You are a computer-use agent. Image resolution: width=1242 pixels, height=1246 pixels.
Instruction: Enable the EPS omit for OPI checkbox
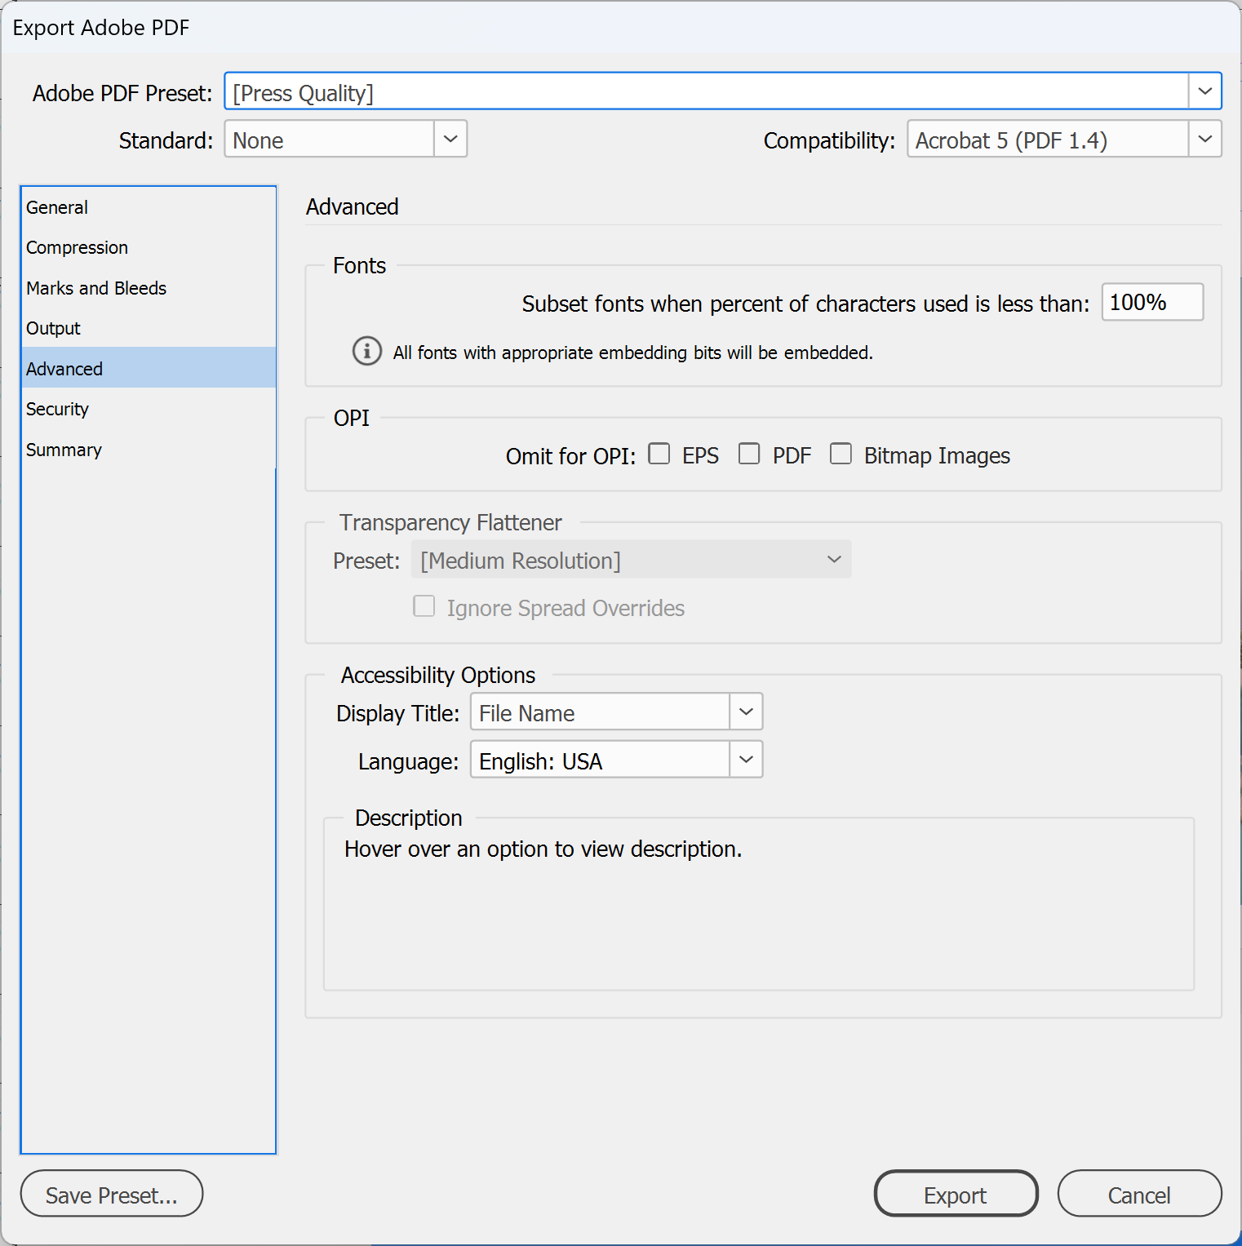pos(659,454)
